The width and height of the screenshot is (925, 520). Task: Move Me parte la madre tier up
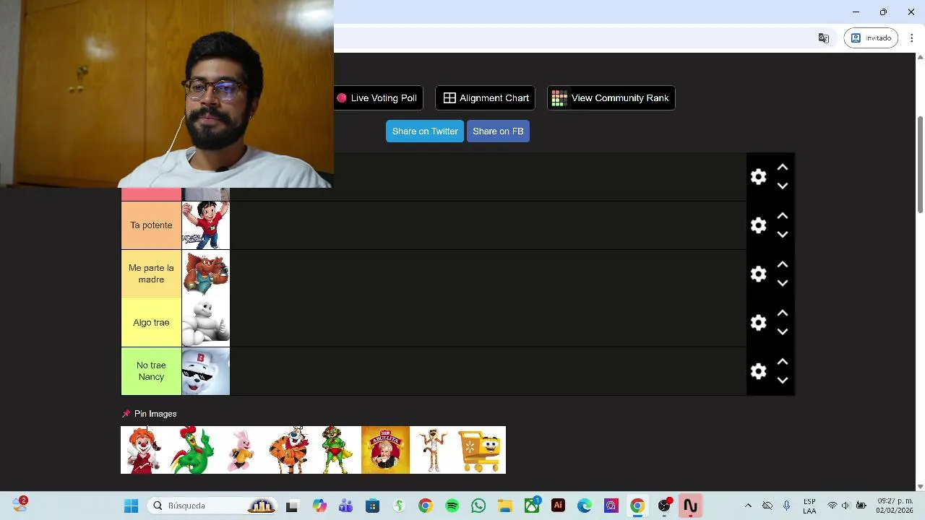pos(783,264)
